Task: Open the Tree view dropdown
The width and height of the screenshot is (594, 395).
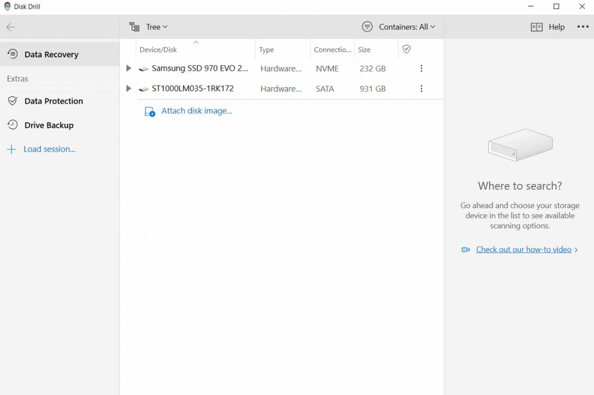Action: (x=157, y=27)
